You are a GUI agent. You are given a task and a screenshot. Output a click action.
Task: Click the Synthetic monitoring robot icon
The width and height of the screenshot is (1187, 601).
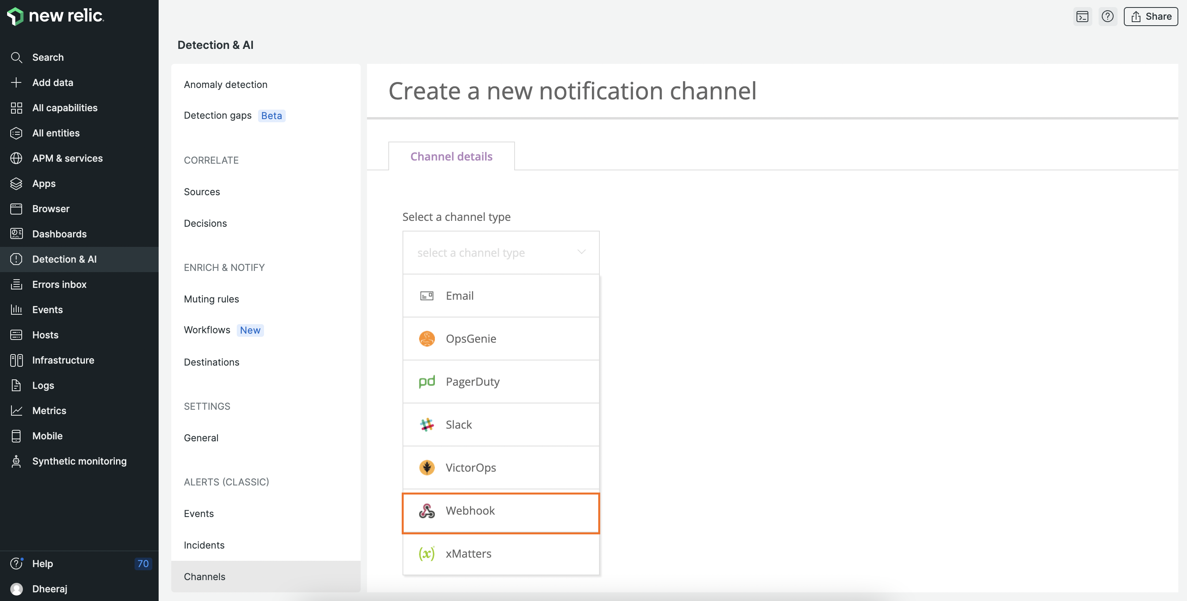[x=16, y=461]
